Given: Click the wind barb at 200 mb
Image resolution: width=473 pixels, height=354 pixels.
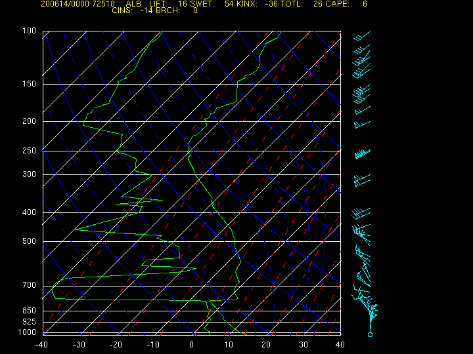Looking at the screenshot, I should click(362, 125).
